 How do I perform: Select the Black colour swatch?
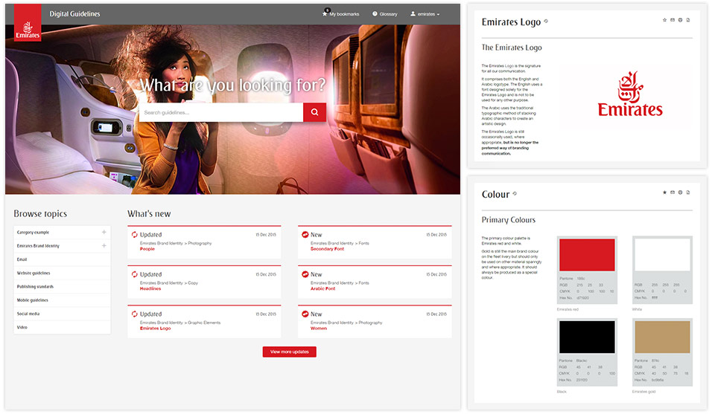tap(587, 337)
